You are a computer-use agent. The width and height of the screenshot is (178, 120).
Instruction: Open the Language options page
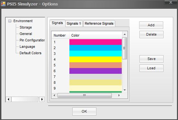coord(27,47)
